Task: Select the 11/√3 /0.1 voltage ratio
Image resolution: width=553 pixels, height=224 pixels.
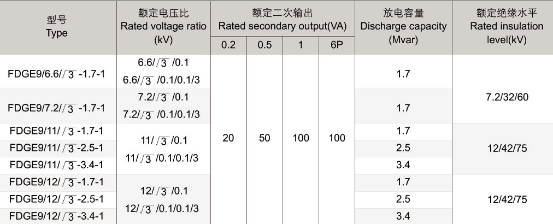Action: pos(163,141)
